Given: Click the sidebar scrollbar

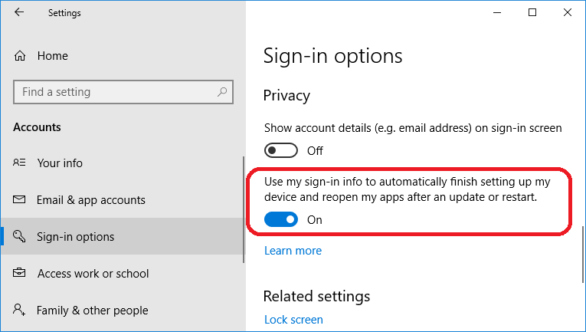Looking at the screenshot, I should coord(244,210).
